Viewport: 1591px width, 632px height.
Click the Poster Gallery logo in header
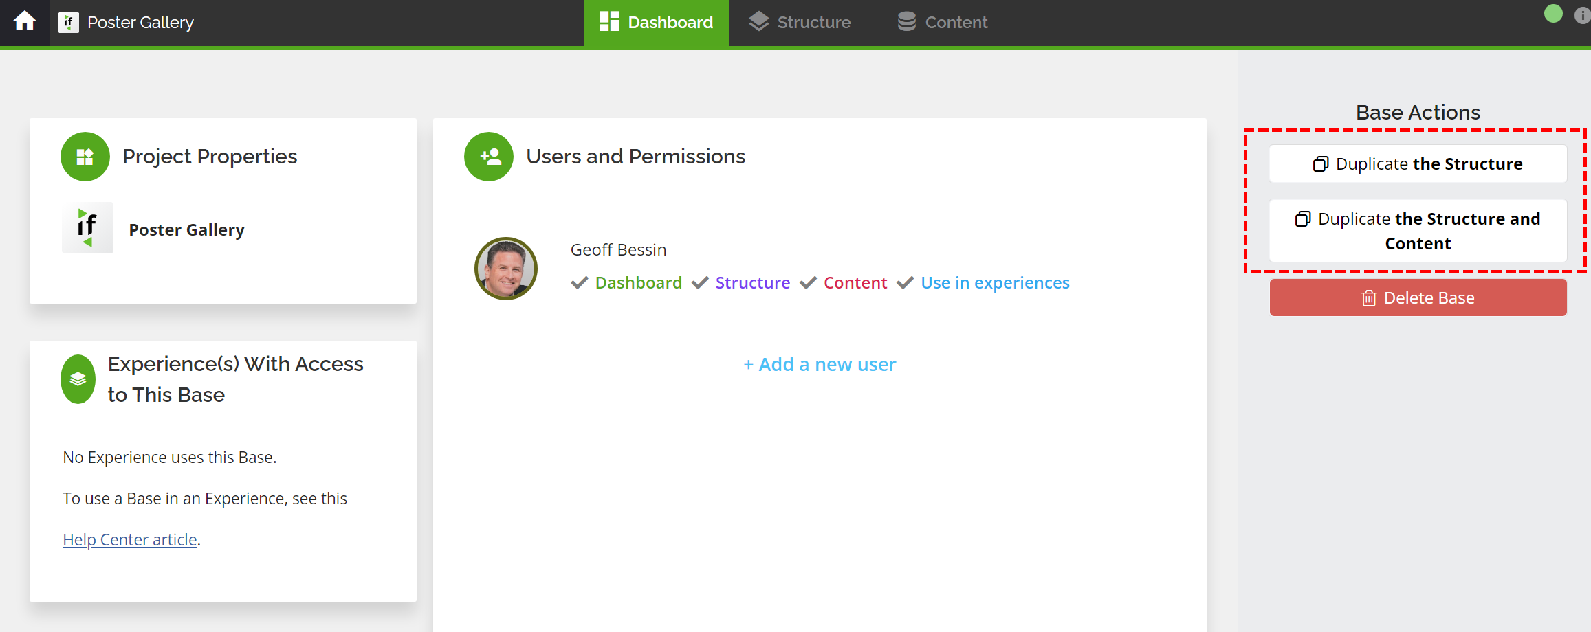click(x=68, y=23)
